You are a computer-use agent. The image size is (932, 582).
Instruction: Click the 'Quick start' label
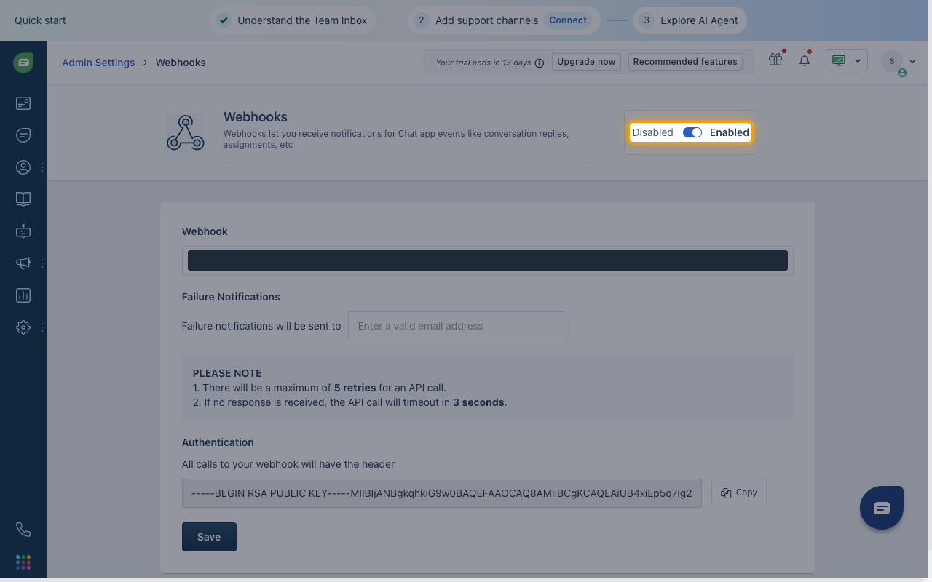tap(40, 20)
